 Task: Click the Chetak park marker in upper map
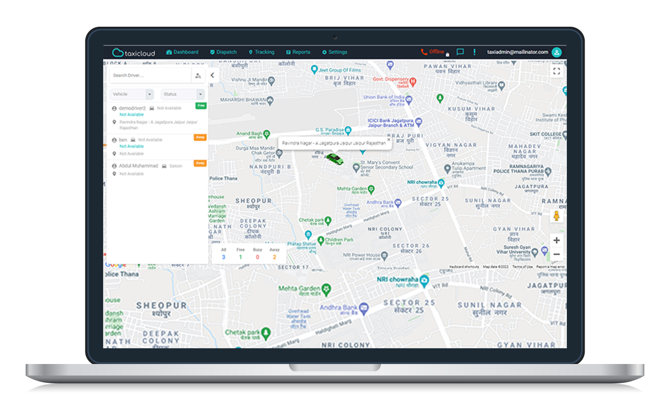point(329,220)
